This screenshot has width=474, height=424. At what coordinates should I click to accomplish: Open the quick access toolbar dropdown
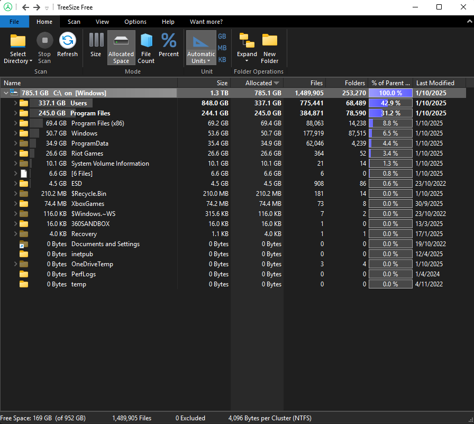47,8
